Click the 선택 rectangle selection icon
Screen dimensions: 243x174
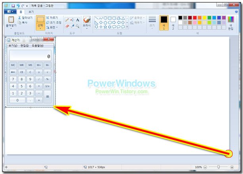click(40, 19)
